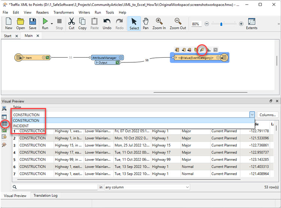281x208 pixels.
Task: Undock the Visual Preview panel
Action: 271,101
